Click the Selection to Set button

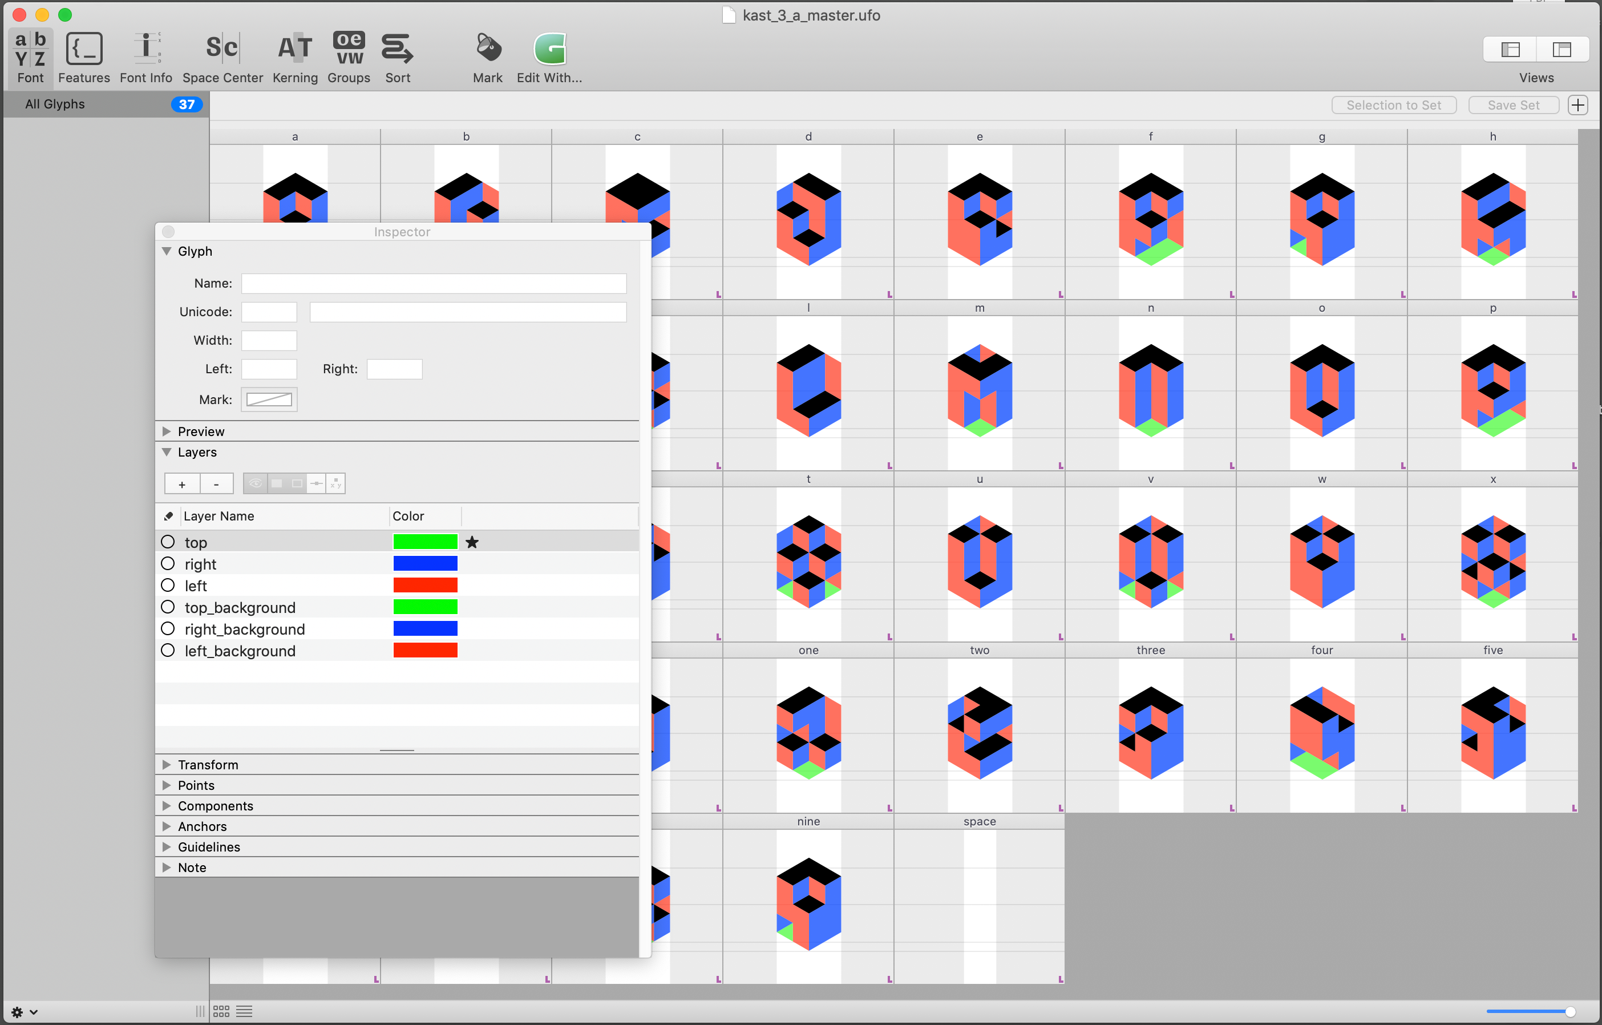(x=1394, y=104)
